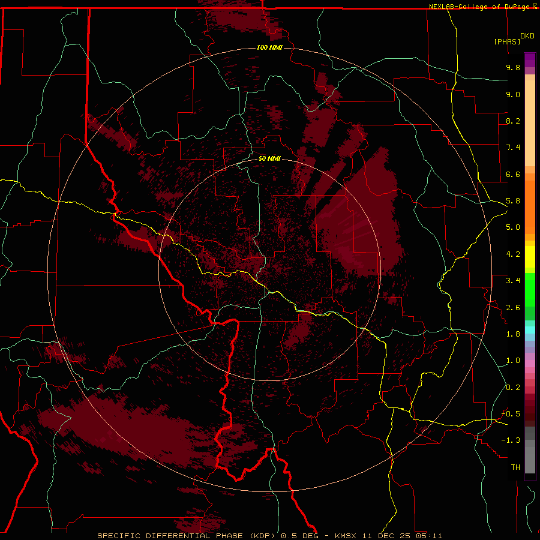Click the 6.6 scale value

(x=513, y=174)
